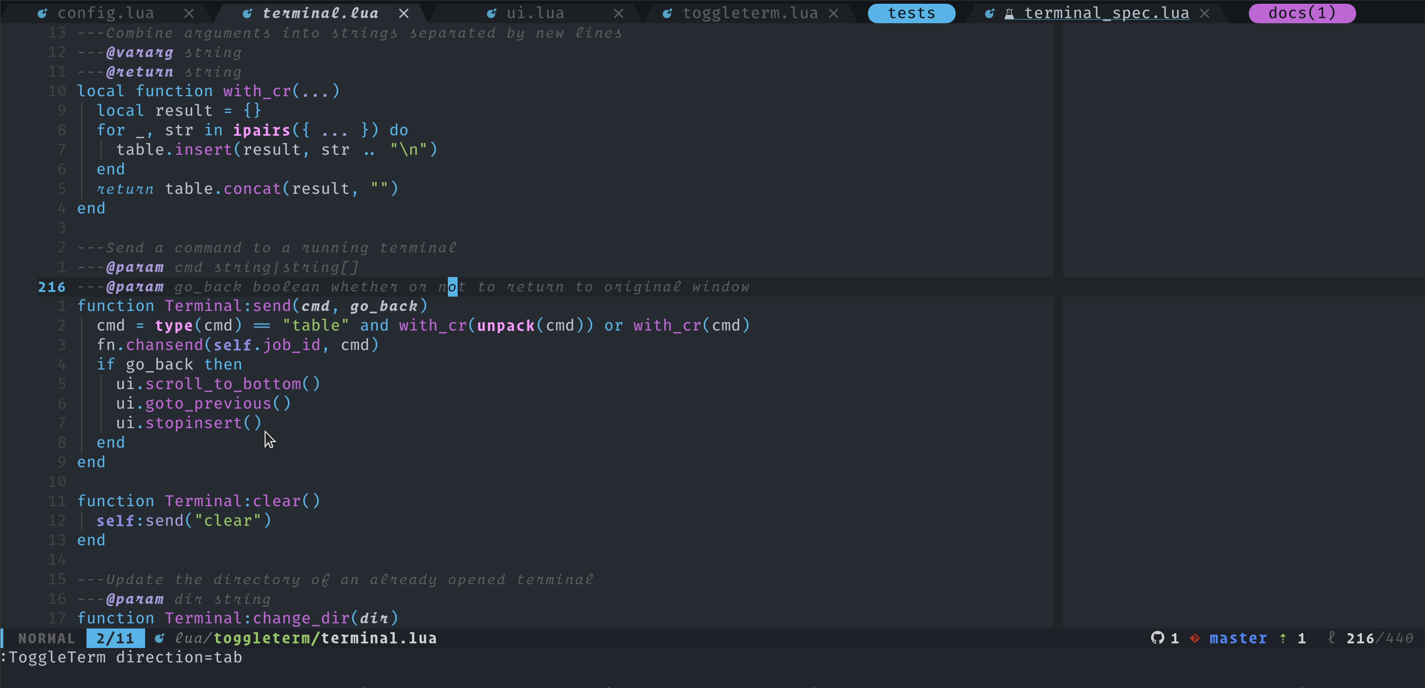Click the Lua logo icon on config.lua tab
The image size is (1425, 688).
[x=43, y=13]
